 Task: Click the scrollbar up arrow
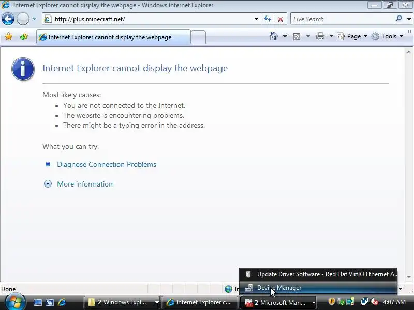click(x=409, y=52)
